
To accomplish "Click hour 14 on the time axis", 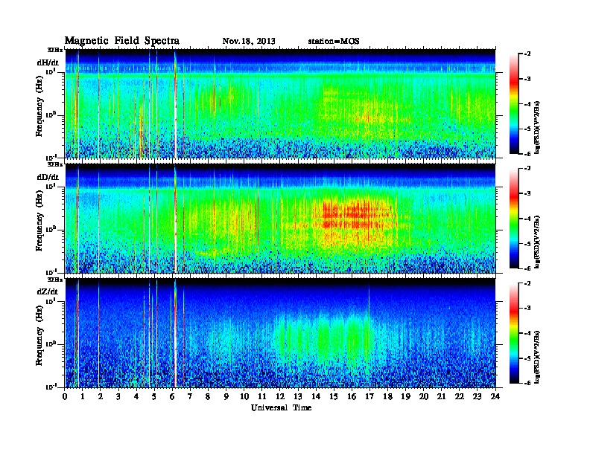I will click(x=316, y=397).
